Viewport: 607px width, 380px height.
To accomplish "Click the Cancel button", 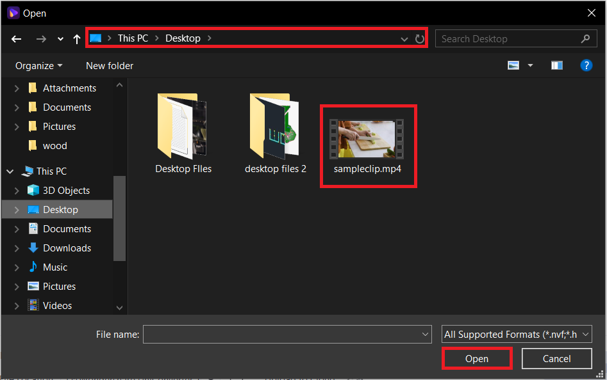I will (x=556, y=358).
